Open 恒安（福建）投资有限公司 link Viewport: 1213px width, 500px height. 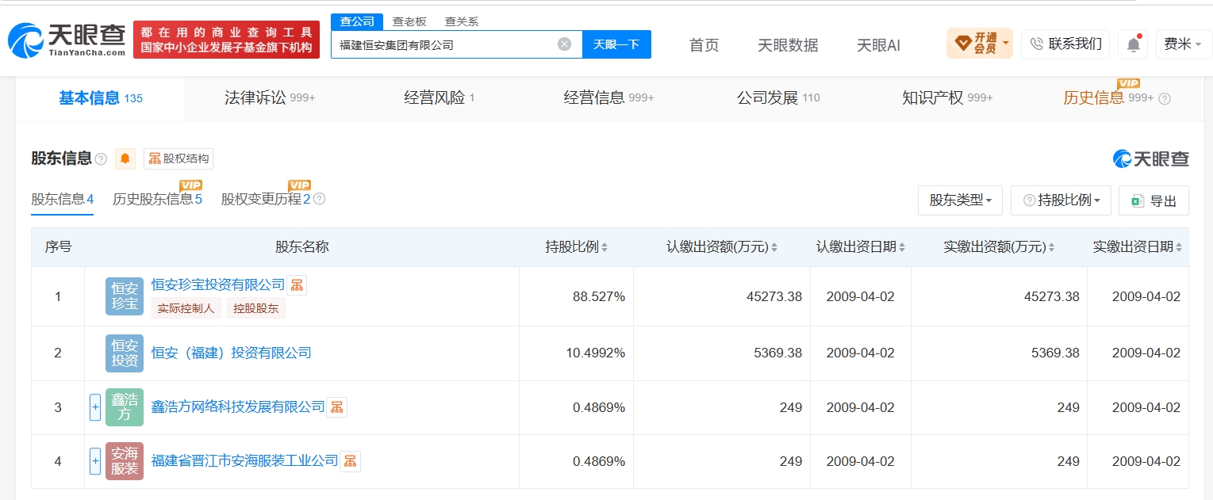pyautogui.click(x=232, y=353)
